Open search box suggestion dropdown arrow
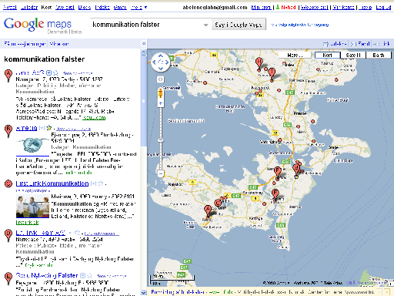 [x=205, y=25]
